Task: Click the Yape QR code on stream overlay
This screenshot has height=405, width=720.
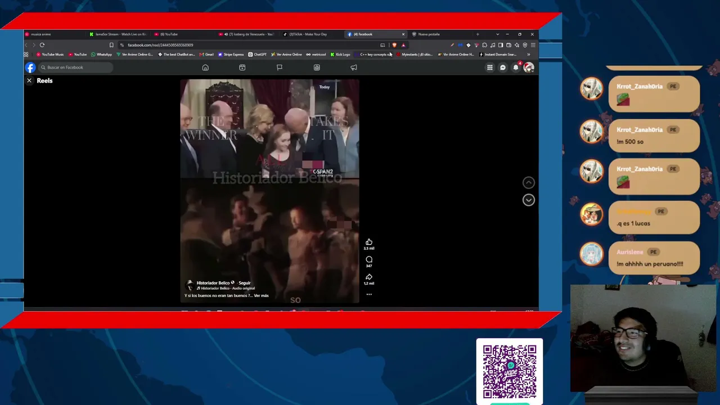Action: click(510, 372)
